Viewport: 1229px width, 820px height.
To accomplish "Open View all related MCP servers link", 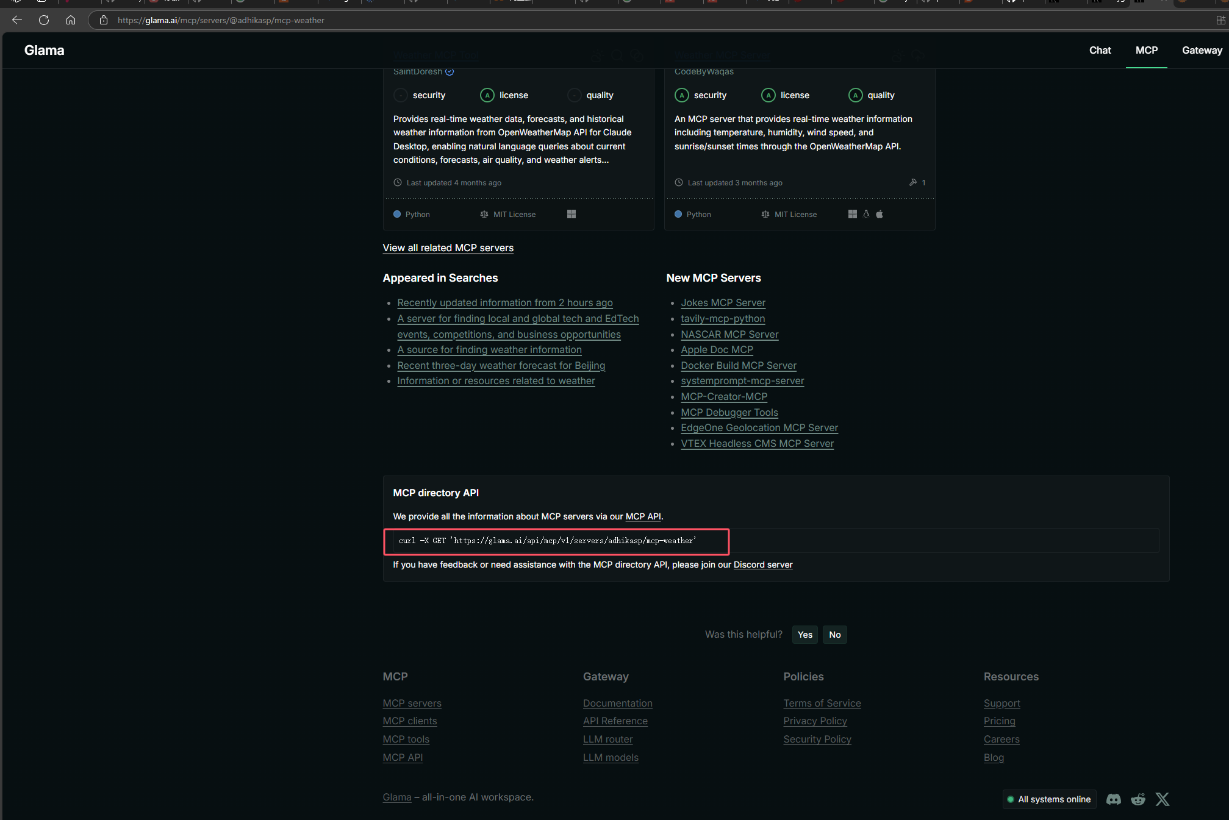I will coord(448,248).
